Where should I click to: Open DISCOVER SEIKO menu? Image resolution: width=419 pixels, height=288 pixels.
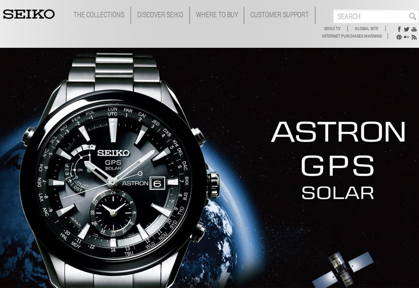pos(160,15)
